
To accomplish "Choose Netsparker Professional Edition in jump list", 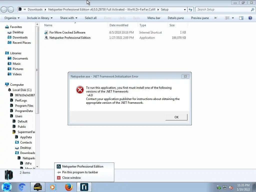I will coord(84,166).
